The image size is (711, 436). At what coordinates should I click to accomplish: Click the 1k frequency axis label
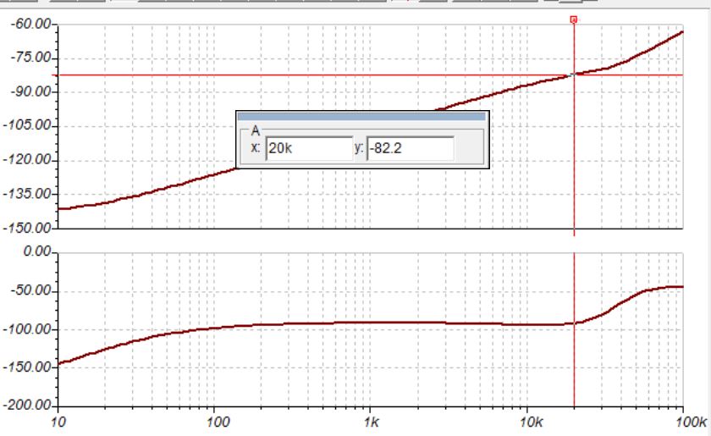[x=372, y=422]
